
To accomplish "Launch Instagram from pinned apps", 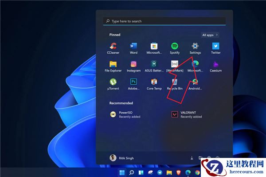I will pos(133,67).
